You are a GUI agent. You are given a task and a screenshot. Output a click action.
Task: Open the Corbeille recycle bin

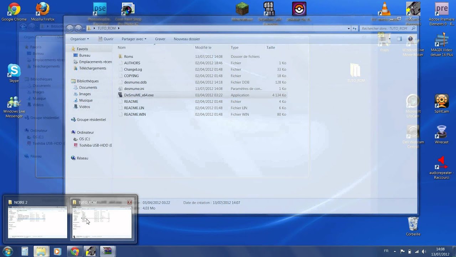[x=413, y=226]
